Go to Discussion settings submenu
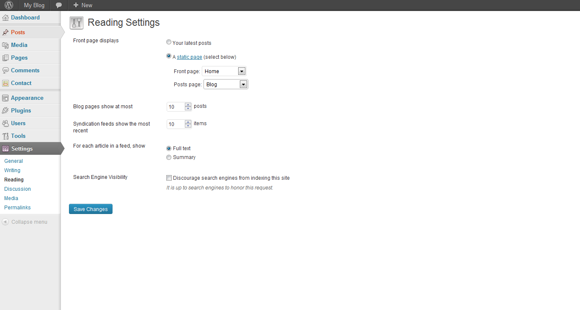This screenshot has width=580, height=310. [17, 189]
